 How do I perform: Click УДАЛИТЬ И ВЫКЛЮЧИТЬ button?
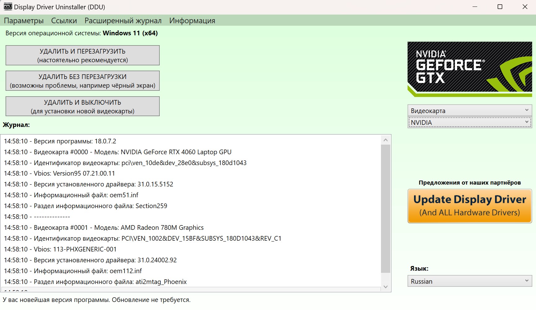[x=83, y=107]
